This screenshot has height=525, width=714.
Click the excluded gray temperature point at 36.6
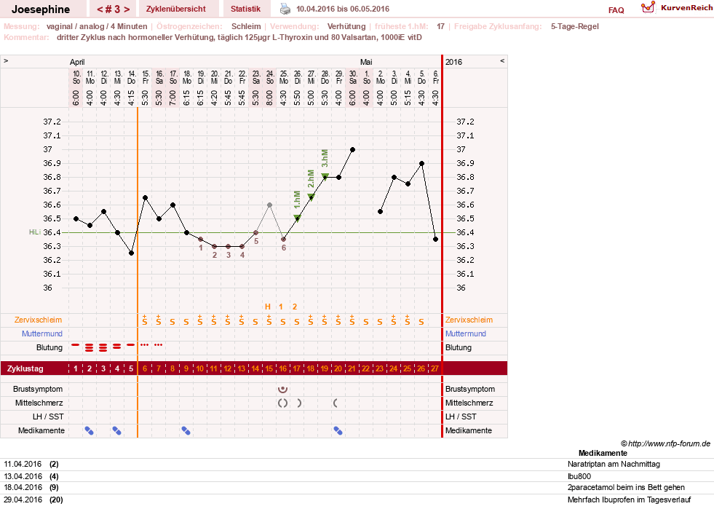(269, 205)
